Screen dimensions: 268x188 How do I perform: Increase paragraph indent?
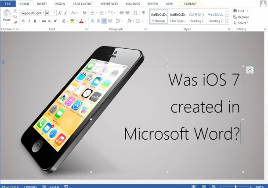(x=127, y=13)
